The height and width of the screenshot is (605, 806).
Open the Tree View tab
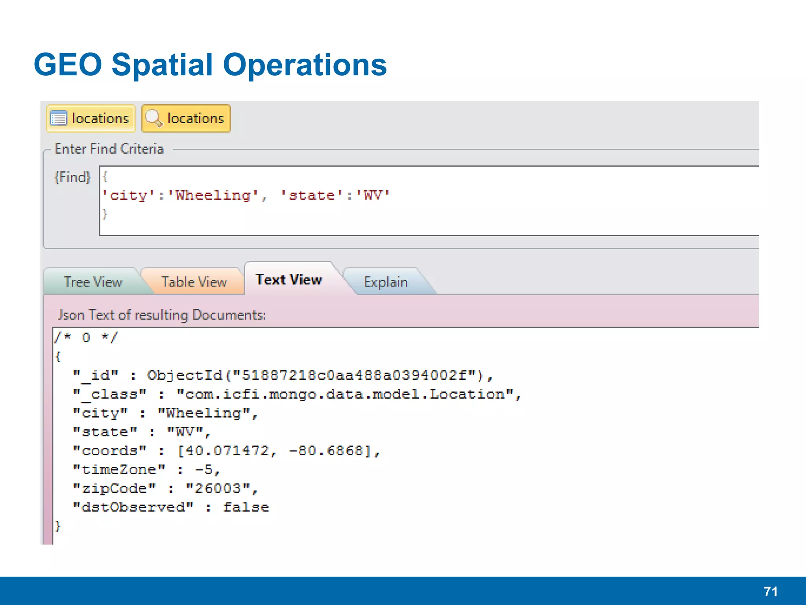[x=93, y=282]
